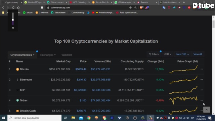Image resolution: width=215 pixels, height=121 pixels.
Task: Sort table by Market Cap column header
Action: (63, 61)
